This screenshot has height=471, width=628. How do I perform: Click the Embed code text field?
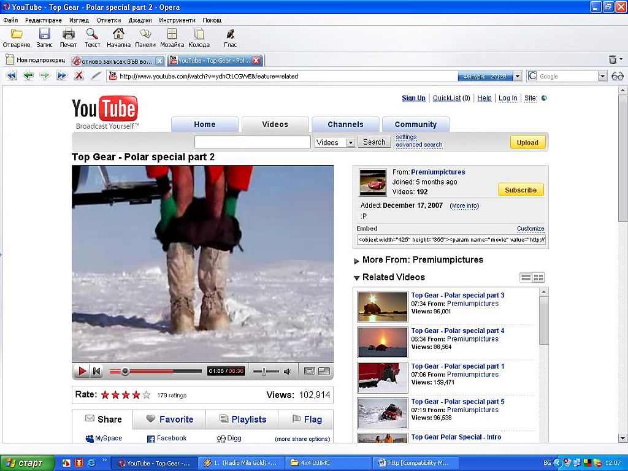451,240
